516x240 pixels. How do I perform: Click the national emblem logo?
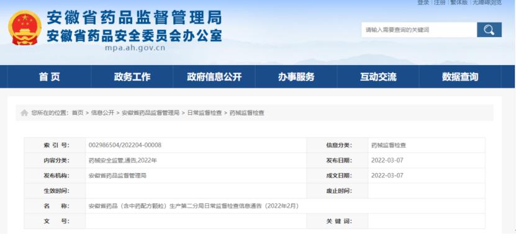(x=25, y=28)
